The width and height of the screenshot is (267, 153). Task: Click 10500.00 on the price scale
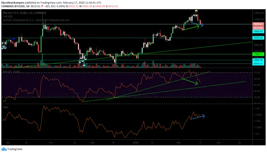[x=259, y=13]
